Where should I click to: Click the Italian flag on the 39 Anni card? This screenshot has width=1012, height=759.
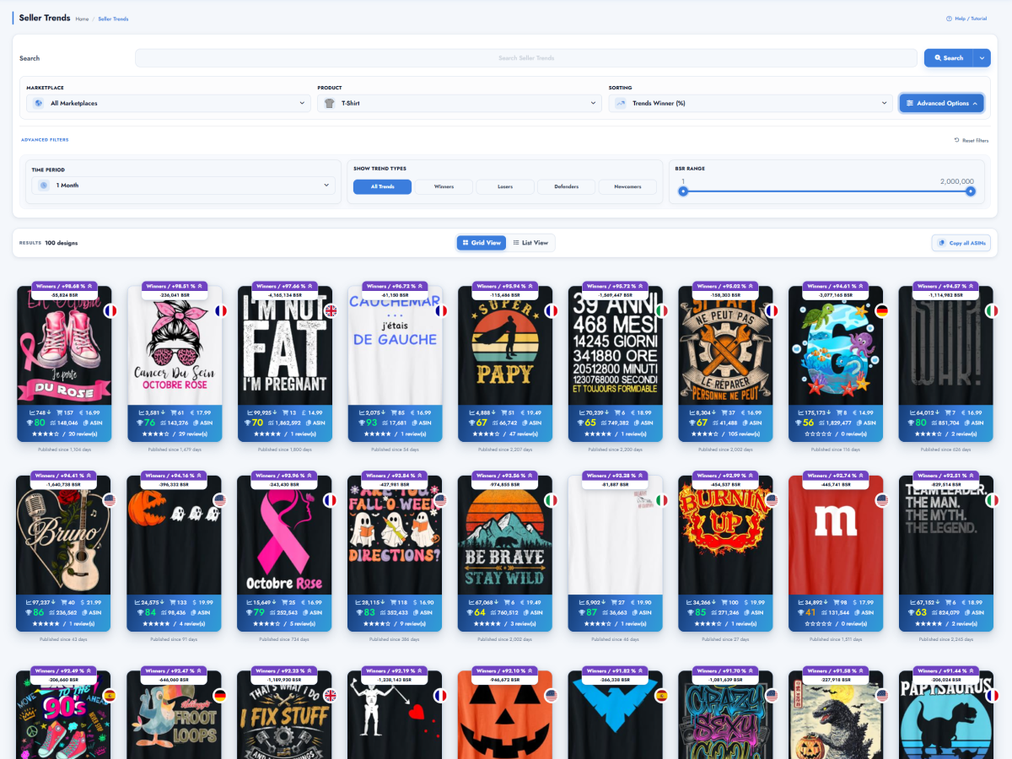pyautogui.click(x=662, y=310)
